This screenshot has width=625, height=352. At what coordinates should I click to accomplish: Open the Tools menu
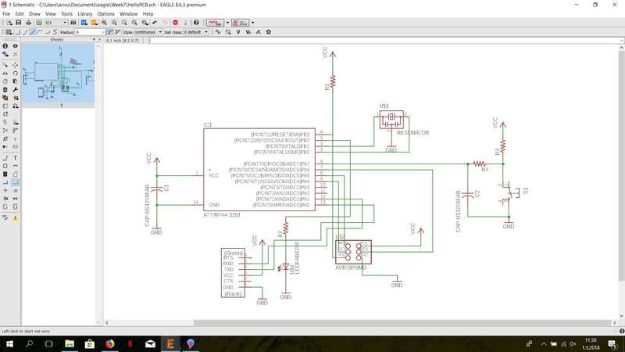coord(66,13)
